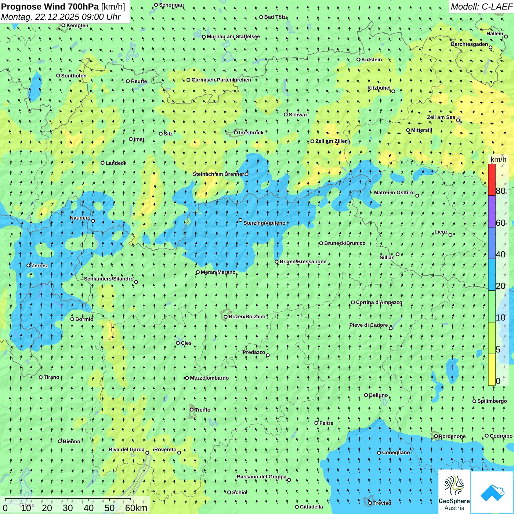The width and height of the screenshot is (514, 514).
Task: Click the Schongau city label
Action: click(171, 5)
